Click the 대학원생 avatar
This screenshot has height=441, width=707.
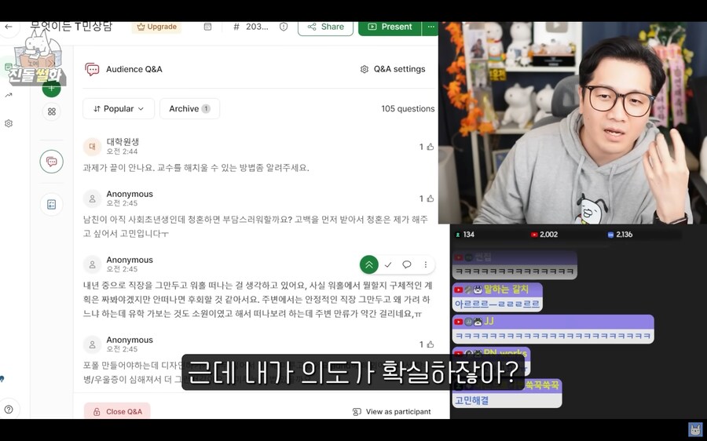[92, 147]
